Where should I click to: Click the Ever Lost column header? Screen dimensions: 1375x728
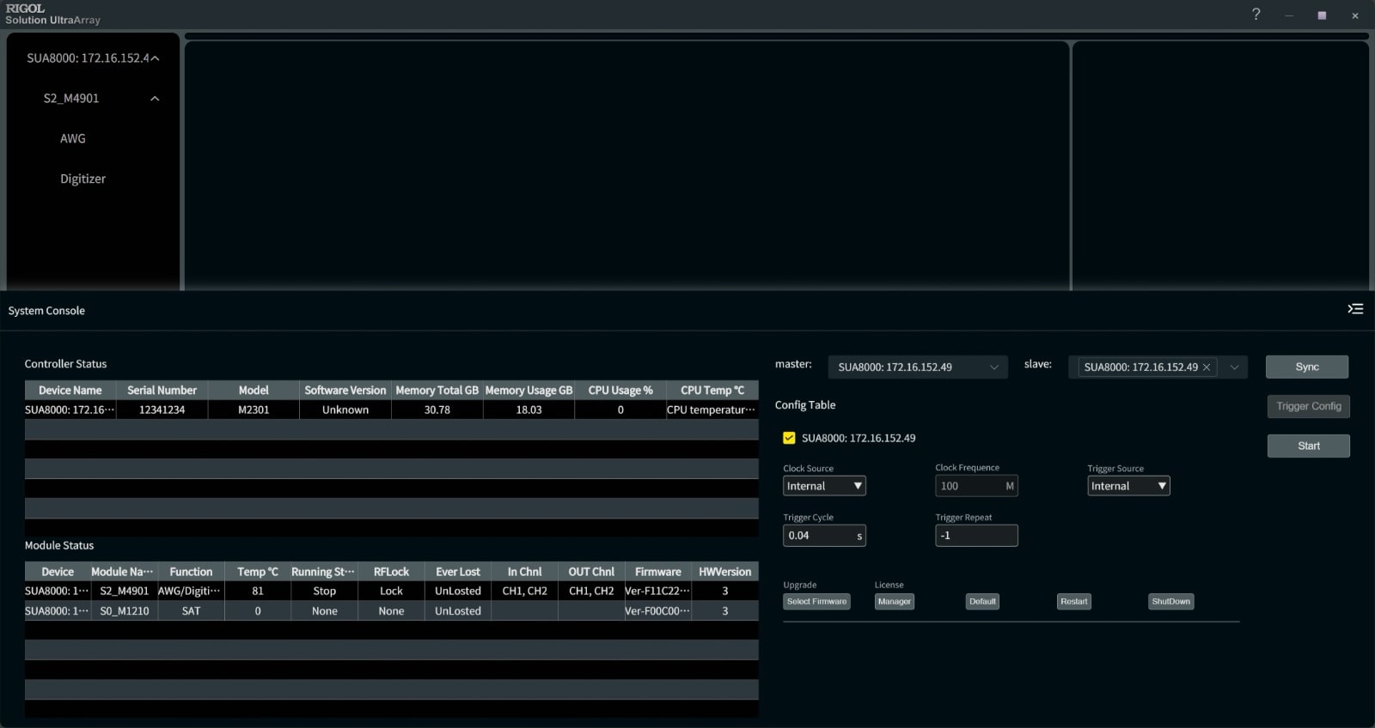point(458,572)
